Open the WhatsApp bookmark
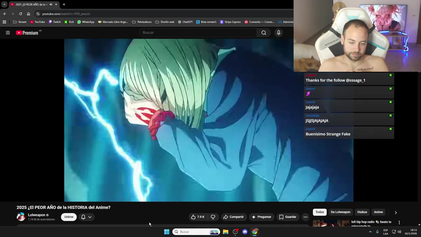 [x=86, y=22]
